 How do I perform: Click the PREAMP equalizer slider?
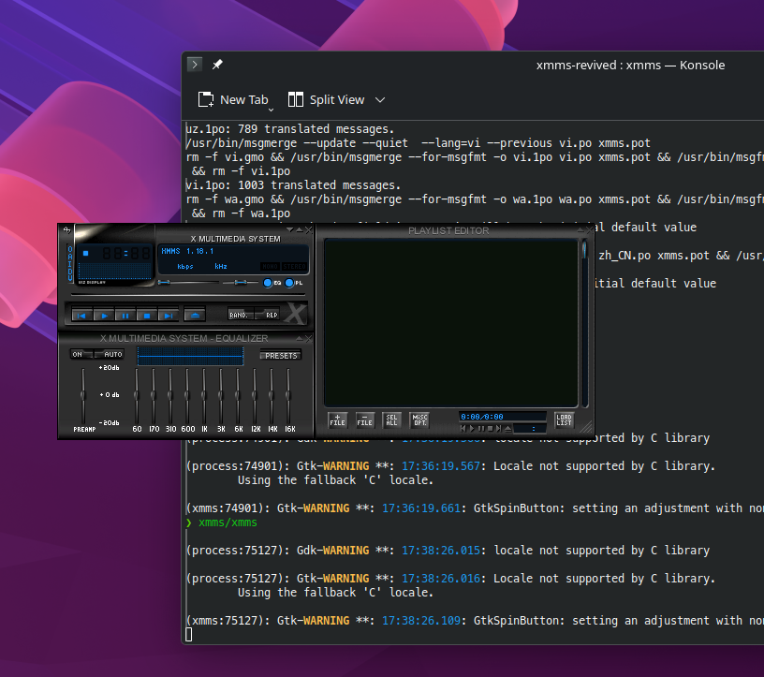pos(84,395)
